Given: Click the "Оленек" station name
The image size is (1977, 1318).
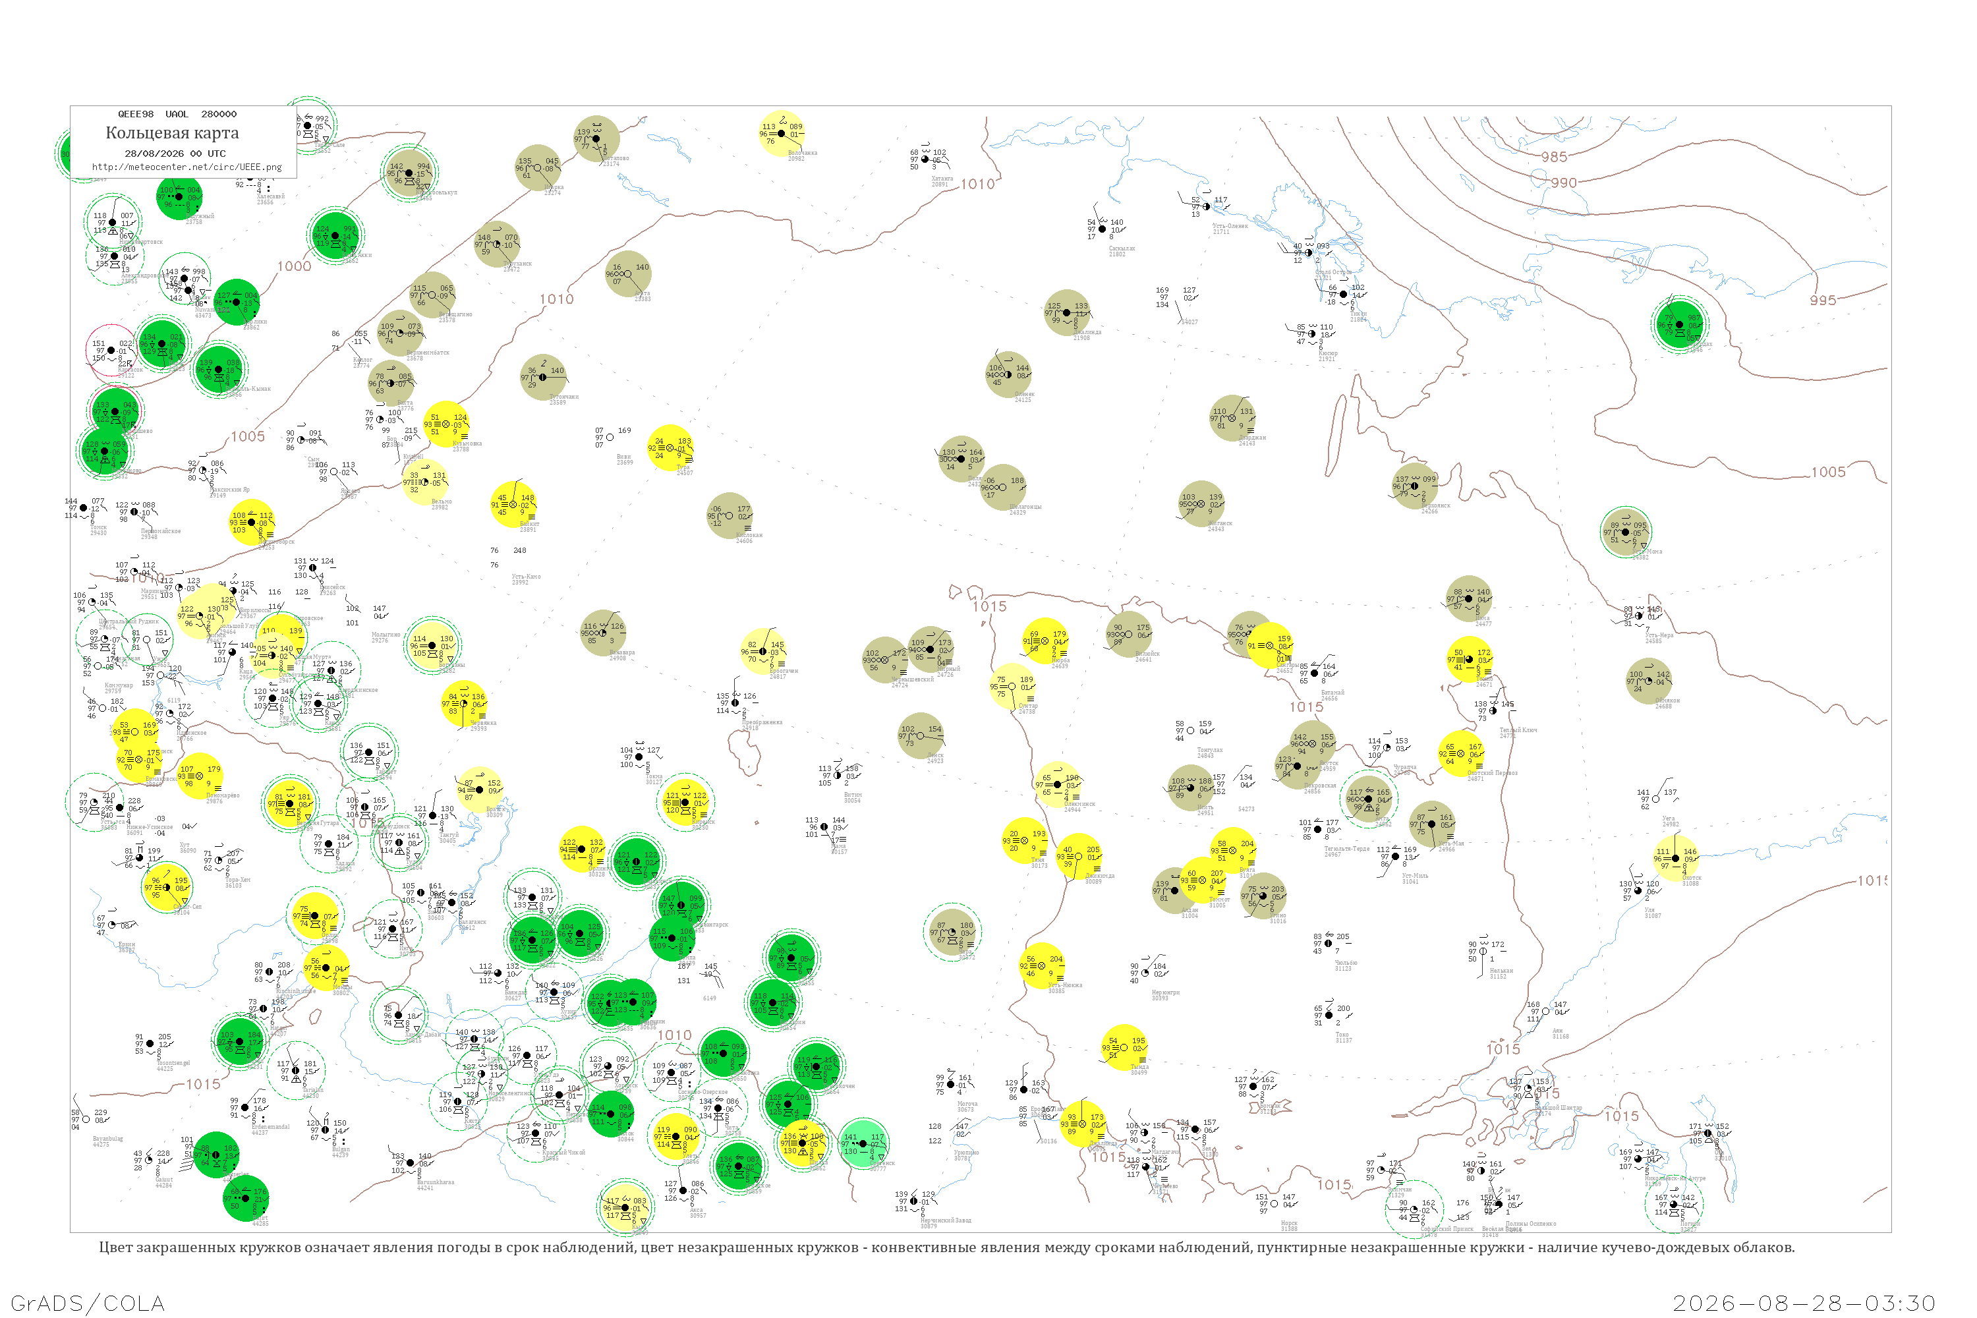Looking at the screenshot, I should [x=1025, y=393].
